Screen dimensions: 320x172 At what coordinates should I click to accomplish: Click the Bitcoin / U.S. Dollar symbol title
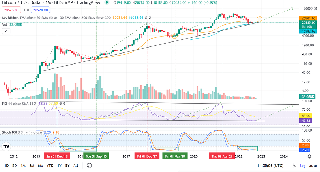[22, 2]
